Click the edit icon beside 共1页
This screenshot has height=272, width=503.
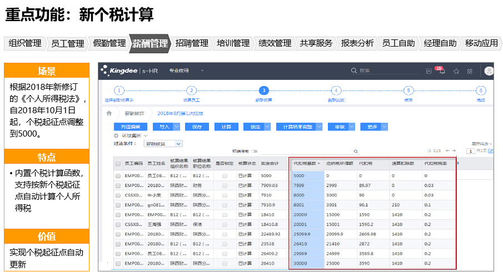click(490, 151)
